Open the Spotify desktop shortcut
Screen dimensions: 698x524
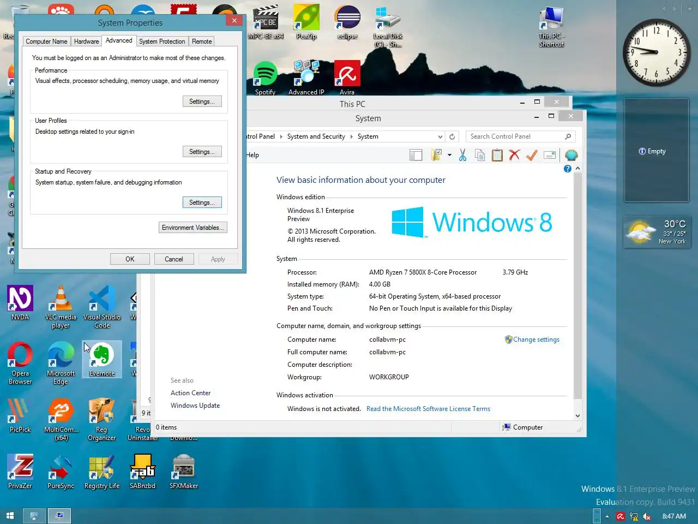point(266,79)
